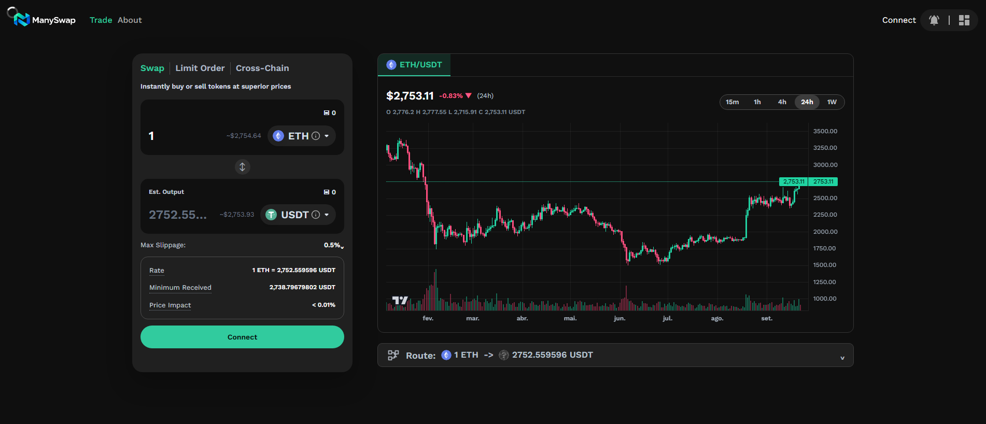
Task: Click the USDT coin icon in output
Action: (271, 215)
